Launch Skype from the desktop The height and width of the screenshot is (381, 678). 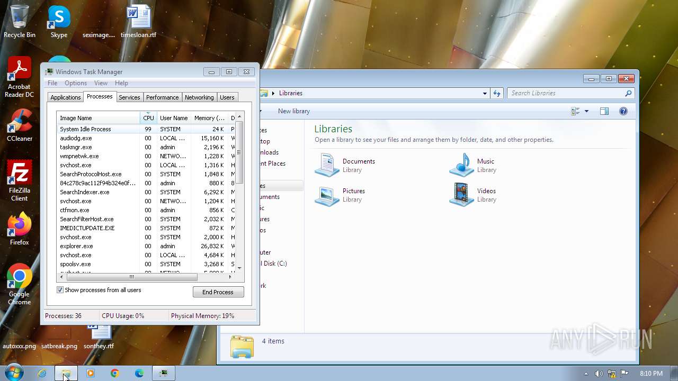[x=59, y=21]
